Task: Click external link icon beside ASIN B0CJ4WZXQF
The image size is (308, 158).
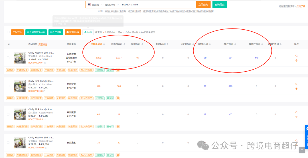Action: tap(45, 63)
